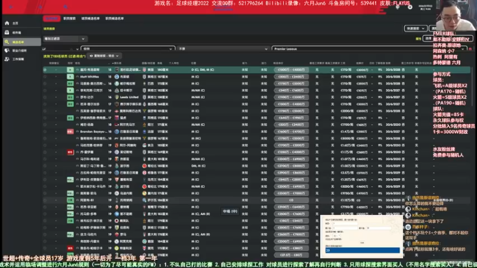The height and width of the screenshot is (268, 477).
Task: Switch to the second tab for staff search
Action: [x=69, y=18]
